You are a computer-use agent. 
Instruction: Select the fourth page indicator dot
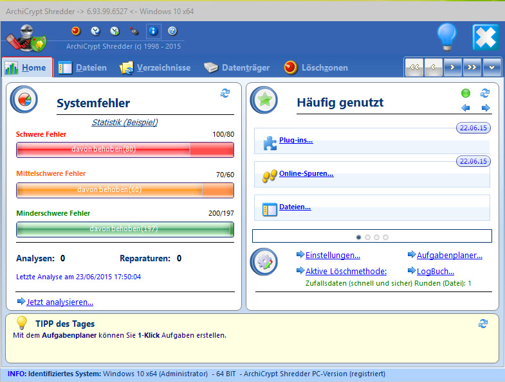(x=385, y=237)
